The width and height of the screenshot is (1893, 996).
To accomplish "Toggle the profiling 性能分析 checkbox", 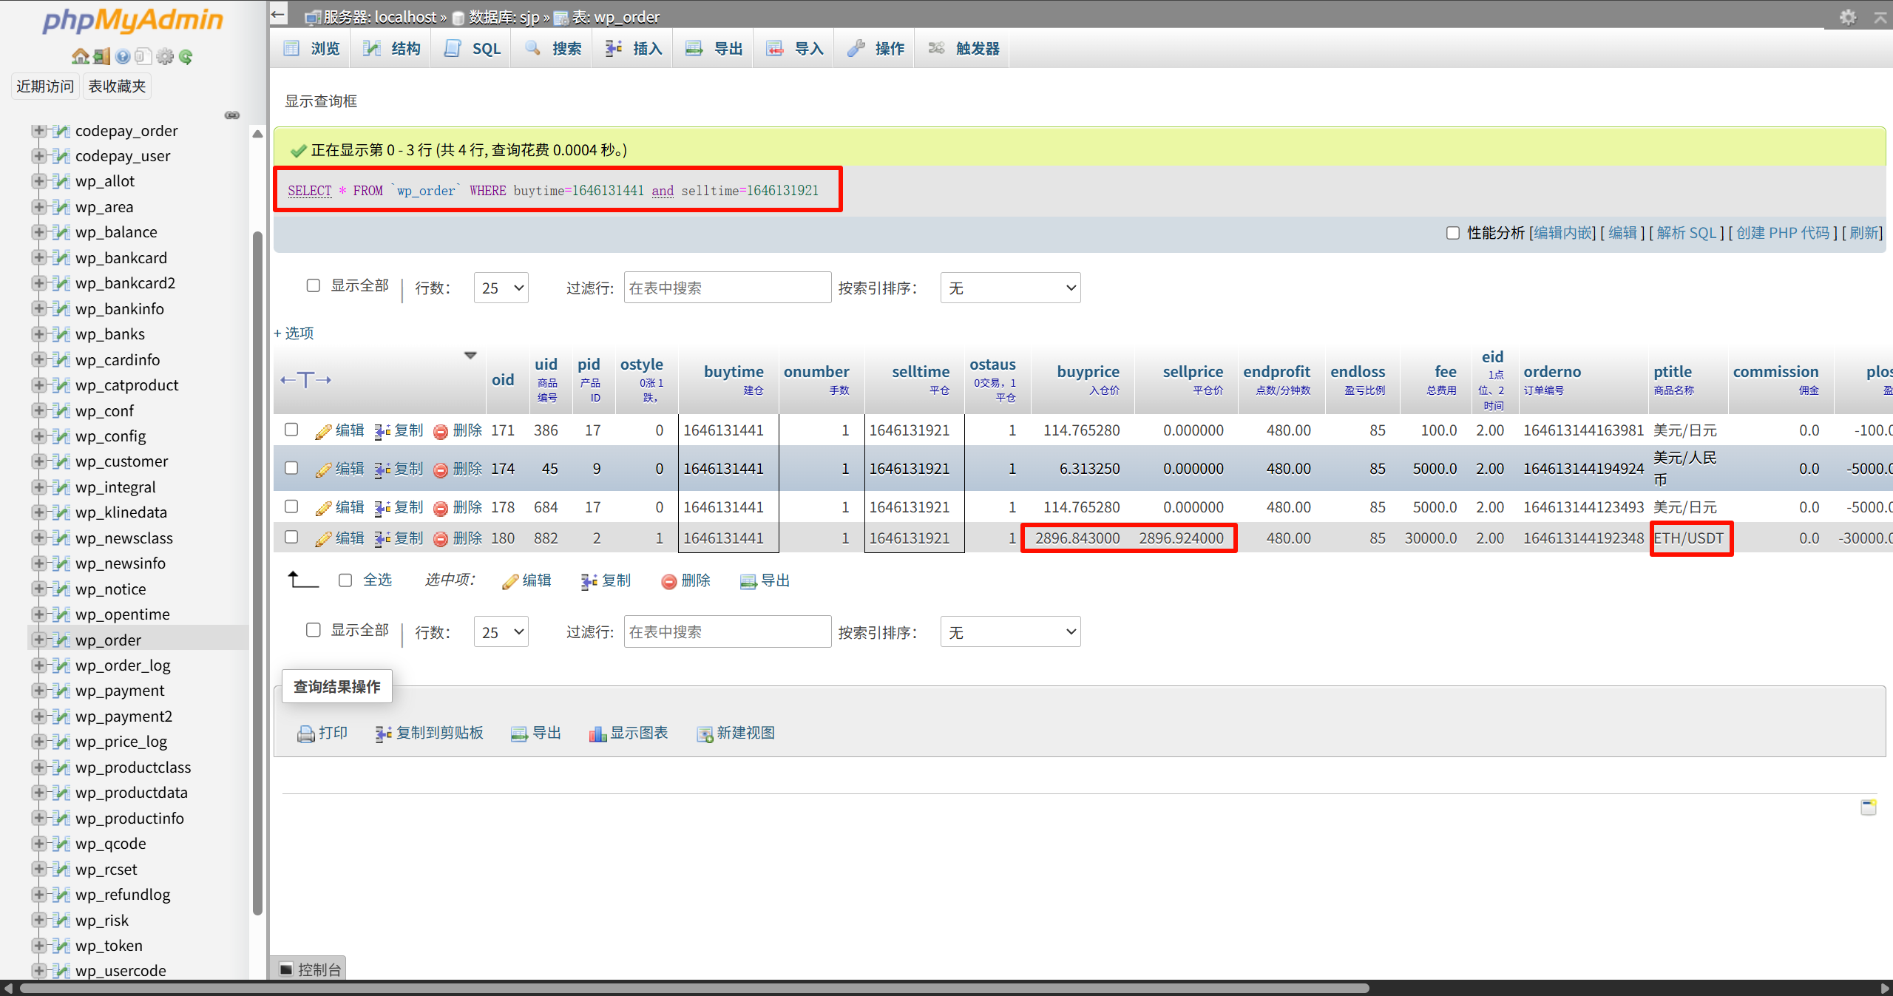I will click(x=1453, y=233).
